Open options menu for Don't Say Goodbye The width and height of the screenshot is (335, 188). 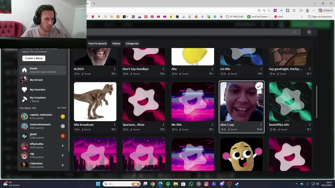[x=163, y=69]
